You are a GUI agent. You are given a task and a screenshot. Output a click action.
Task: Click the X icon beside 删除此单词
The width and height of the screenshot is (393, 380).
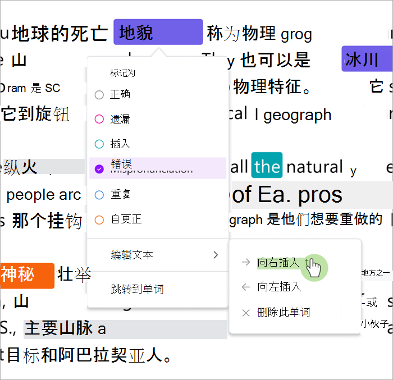pyautogui.click(x=246, y=313)
